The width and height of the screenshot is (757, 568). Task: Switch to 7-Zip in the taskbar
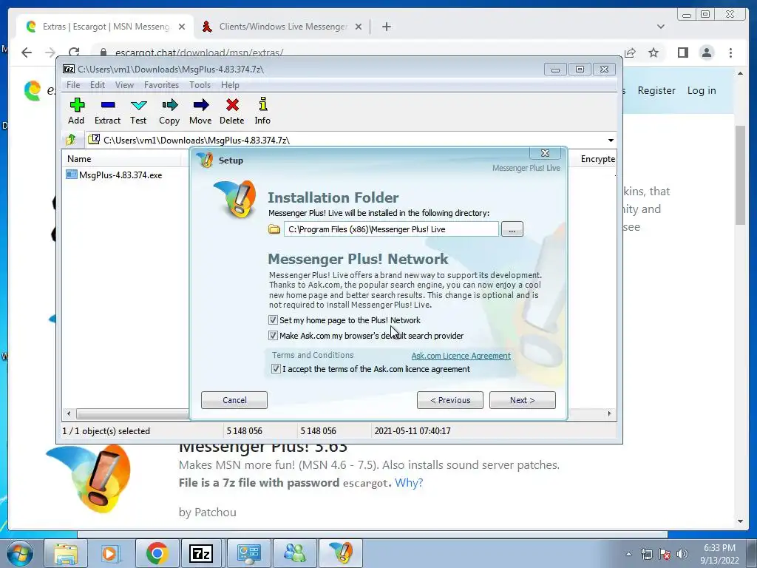[201, 553]
